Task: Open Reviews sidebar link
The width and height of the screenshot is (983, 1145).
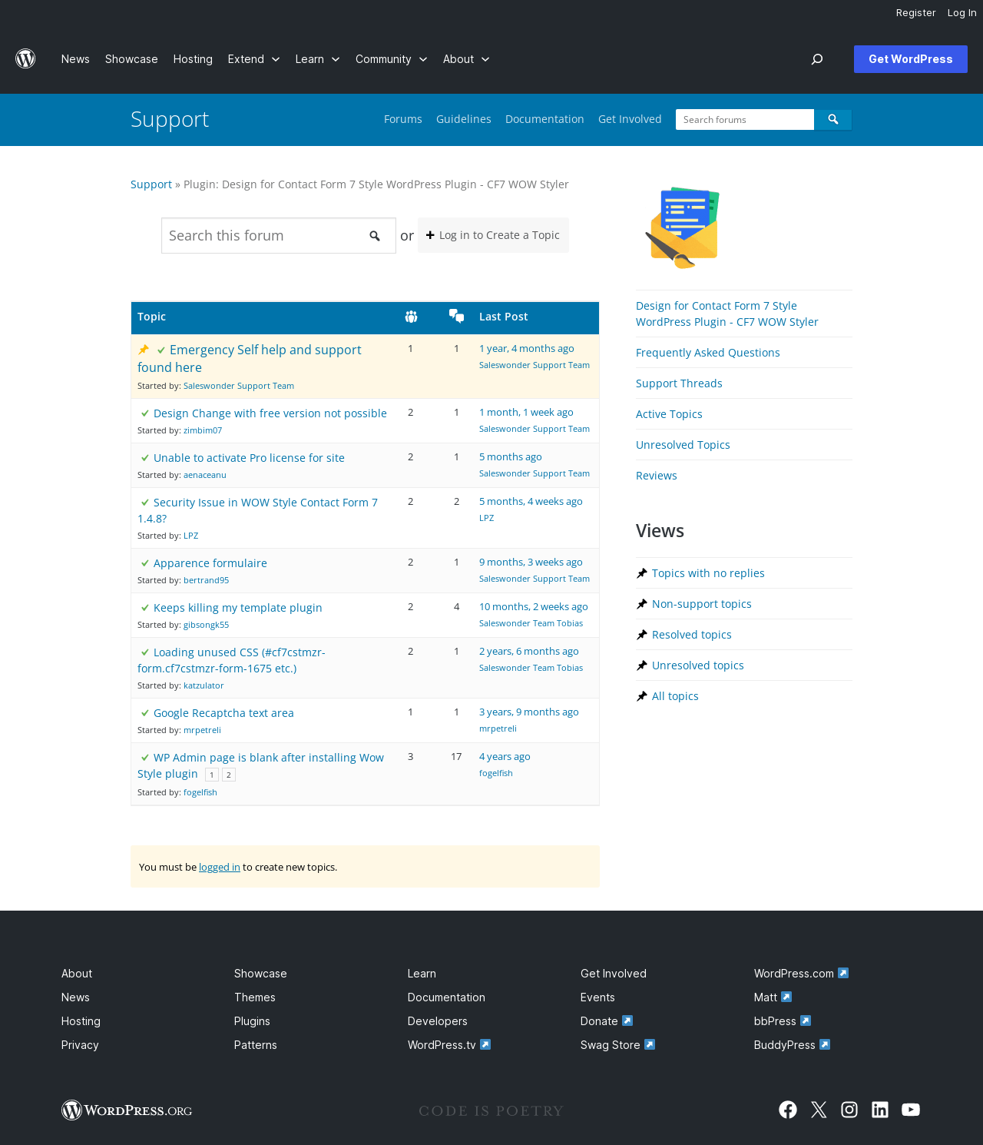Action: [x=657, y=476]
